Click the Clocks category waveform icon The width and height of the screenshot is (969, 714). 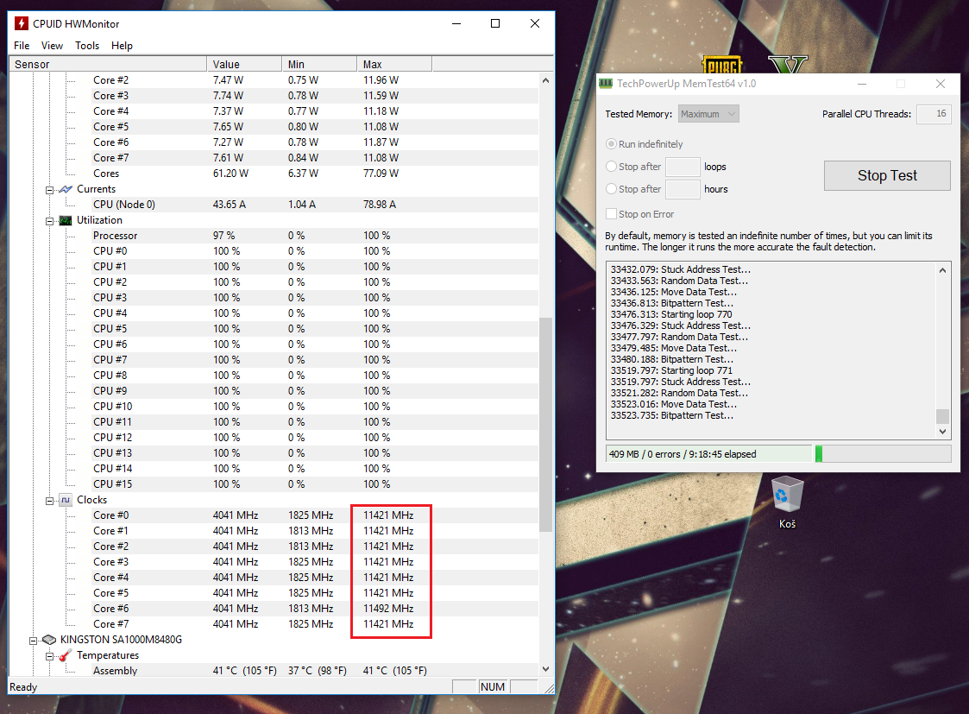66,500
